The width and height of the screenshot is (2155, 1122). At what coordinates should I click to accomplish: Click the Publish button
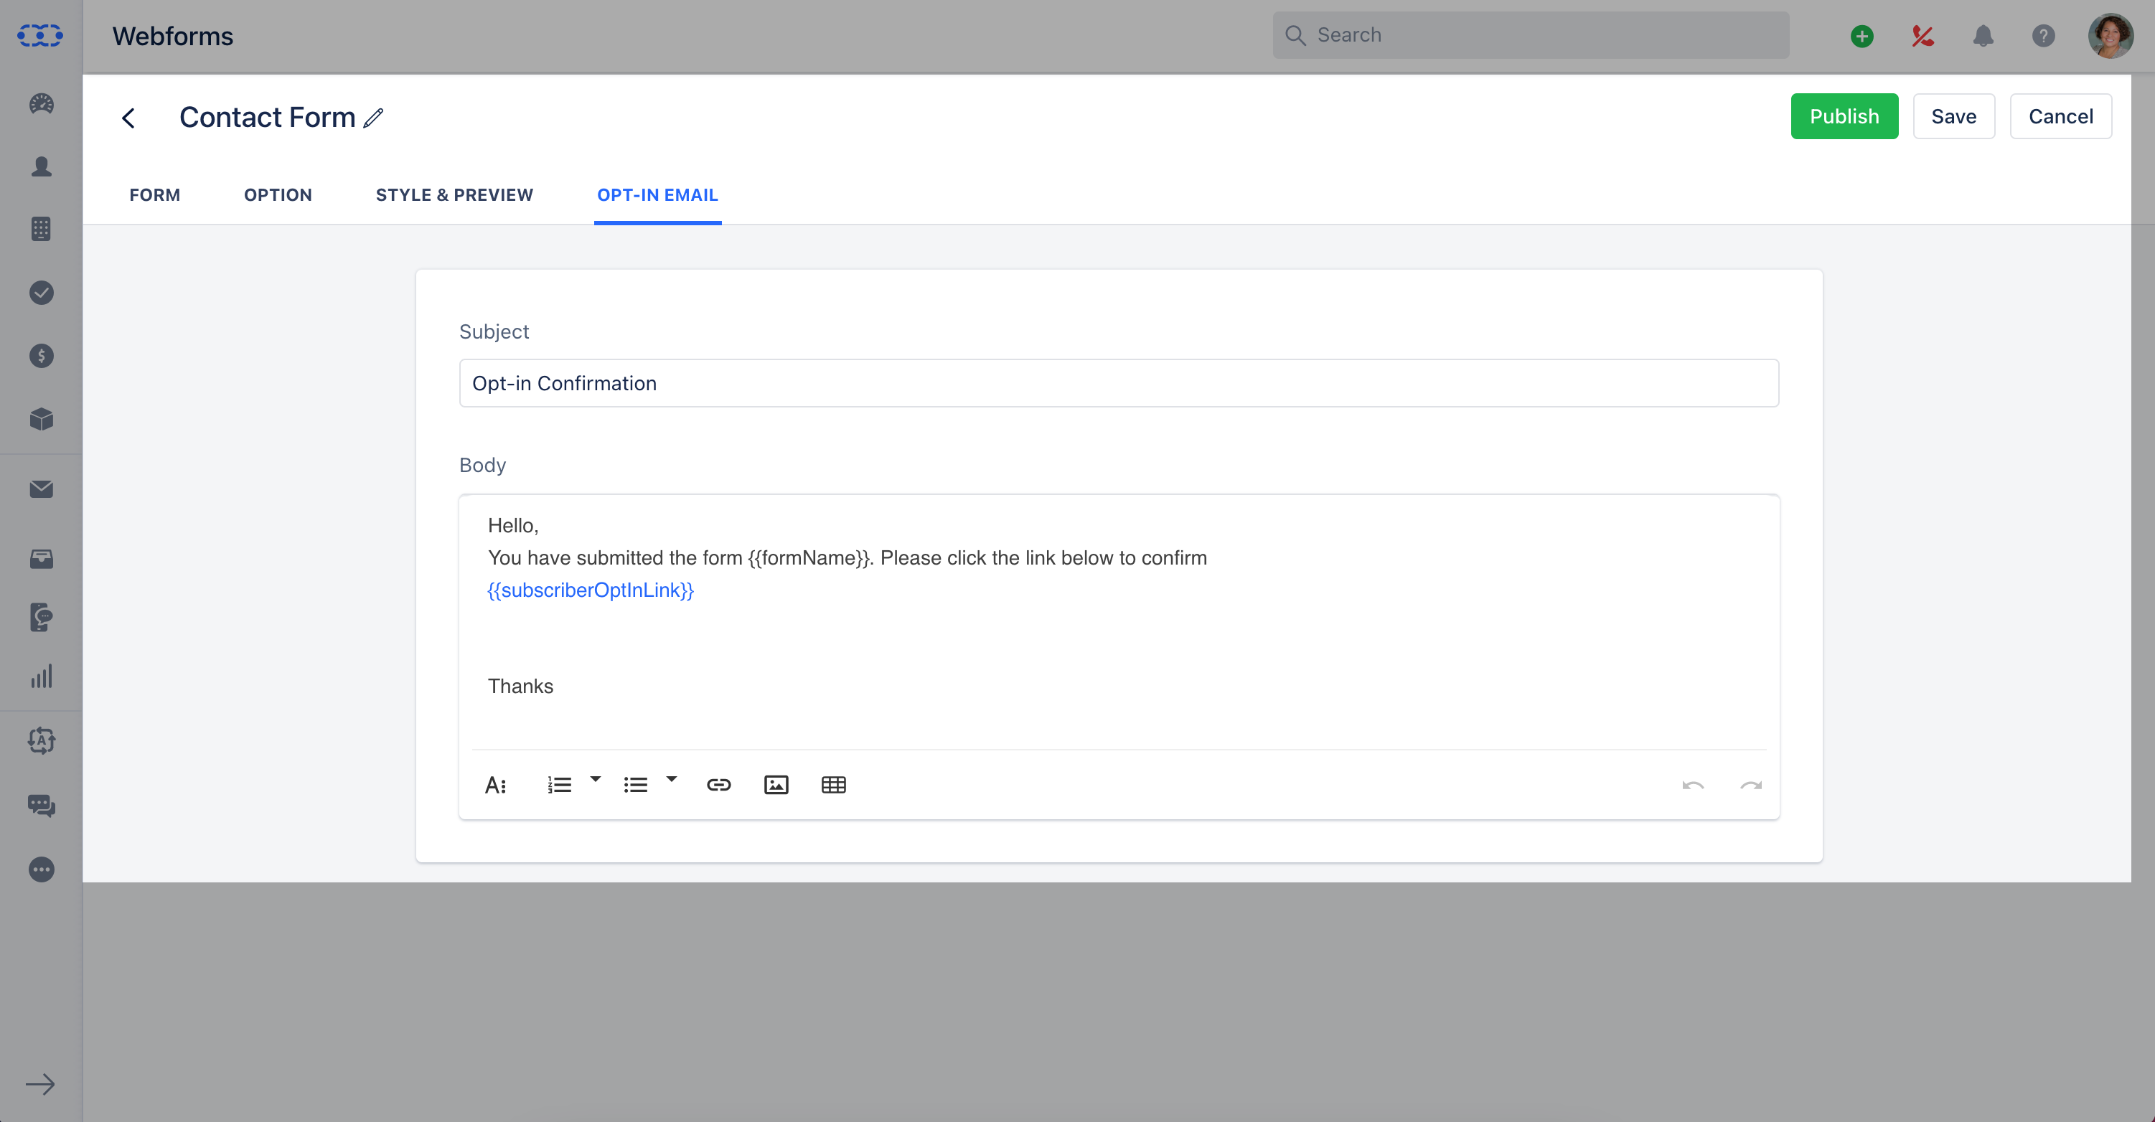point(1844,116)
